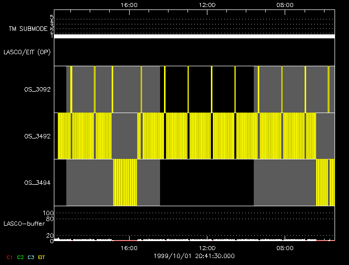349x265 pixels.
Task: Click the red C1 legend entry
Action: [9, 258]
